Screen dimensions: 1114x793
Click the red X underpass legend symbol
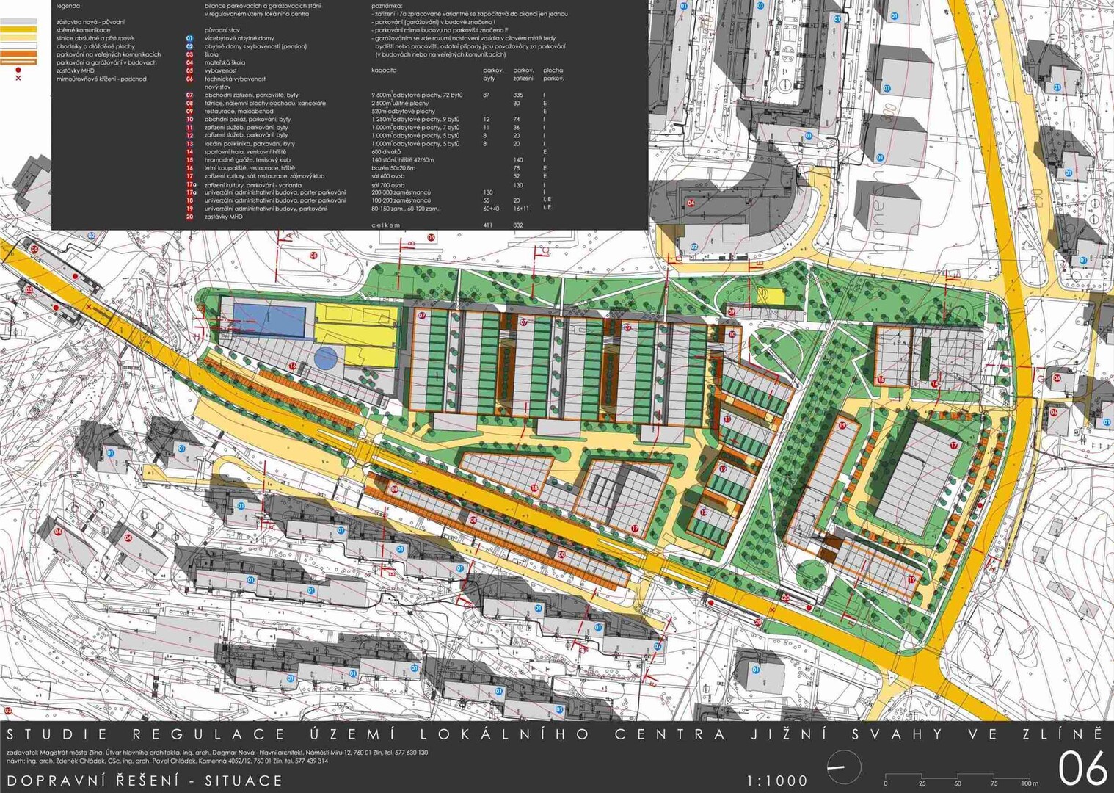(x=18, y=79)
